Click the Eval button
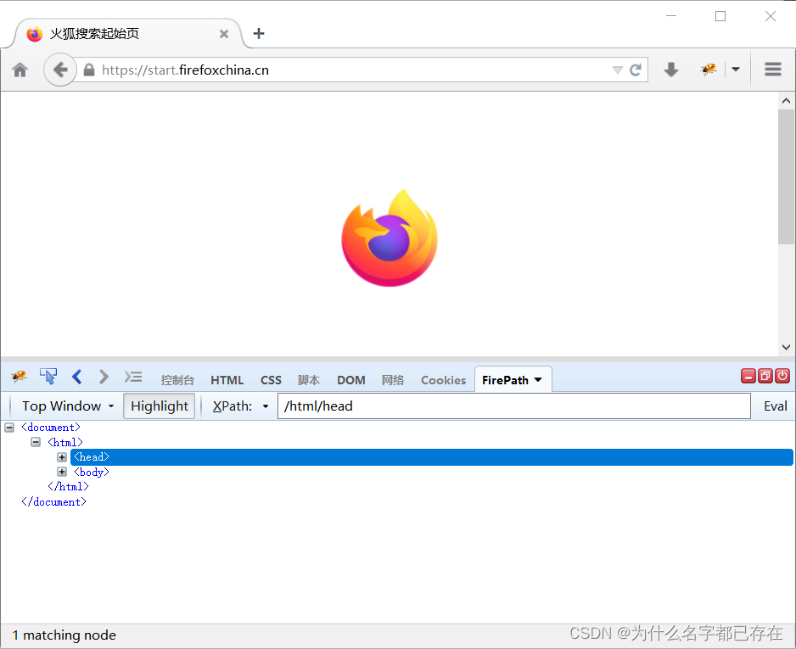The image size is (796, 649). 775,406
